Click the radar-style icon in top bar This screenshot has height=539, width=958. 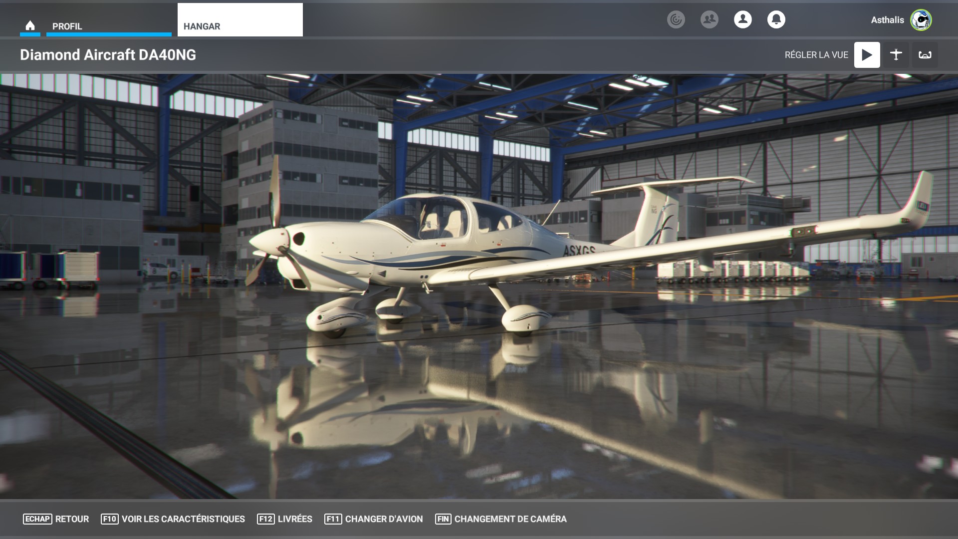pos(676,19)
